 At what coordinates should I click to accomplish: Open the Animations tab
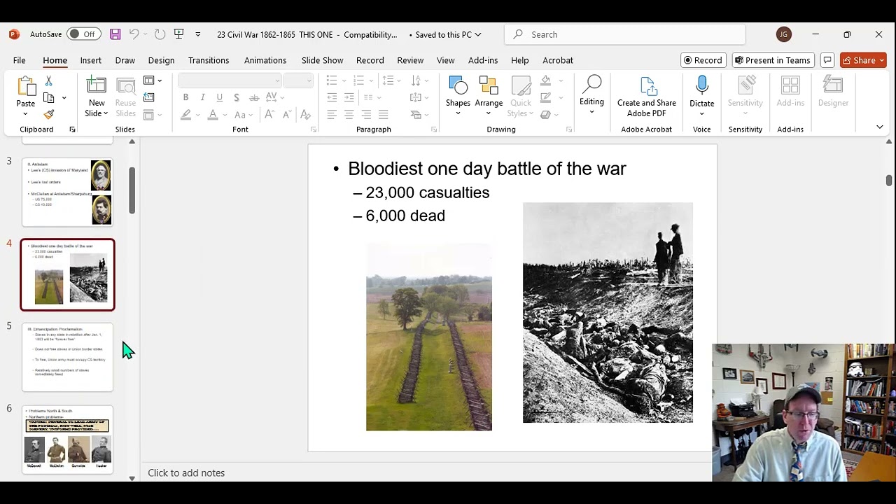pyautogui.click(x=265, y=60)
